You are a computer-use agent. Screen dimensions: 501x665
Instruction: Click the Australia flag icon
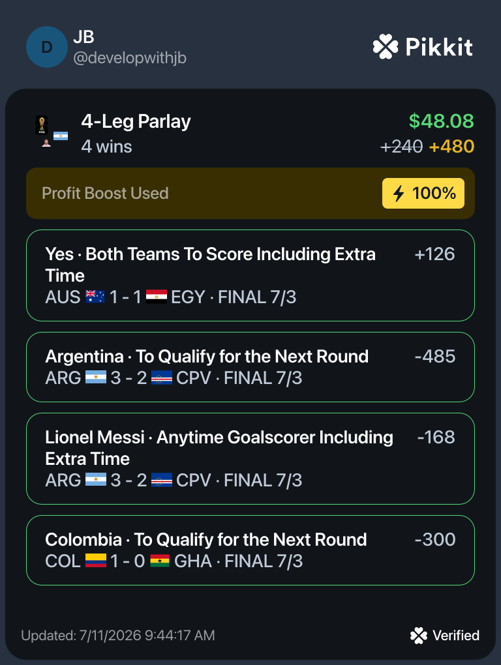tap(95, 297)
